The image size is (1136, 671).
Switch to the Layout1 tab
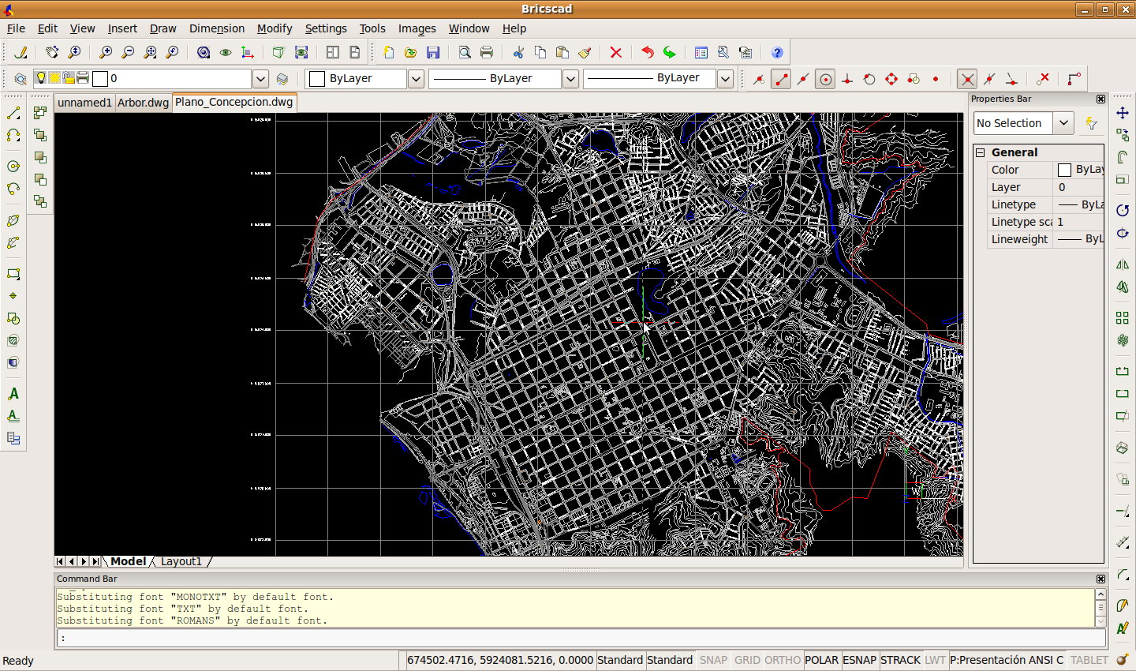181,561
